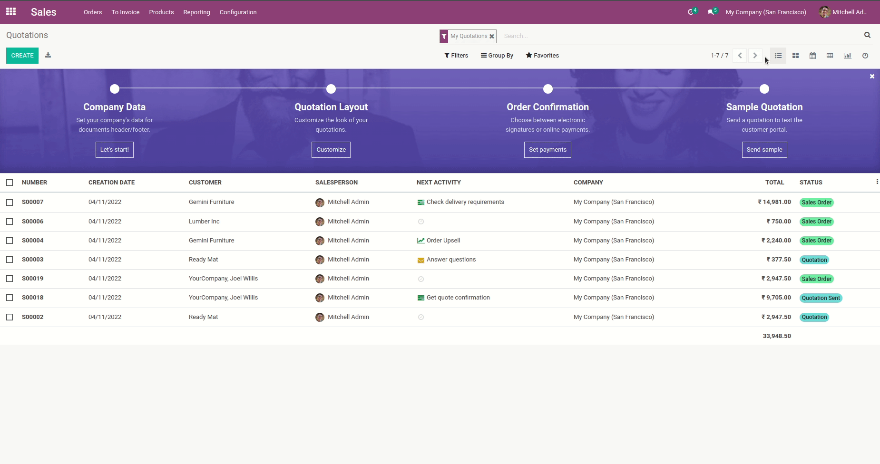The image size is (880, 464).
Task: Go to previous page arrow
Action: [740, 56]
